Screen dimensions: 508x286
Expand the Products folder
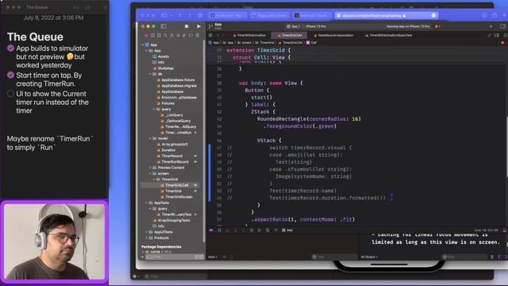(146, 238)
